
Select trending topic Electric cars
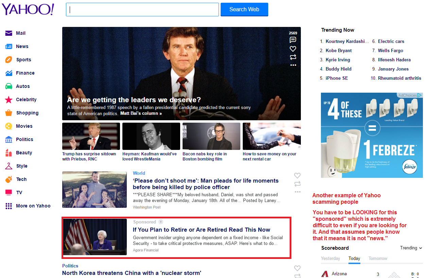tap(391, 41)
